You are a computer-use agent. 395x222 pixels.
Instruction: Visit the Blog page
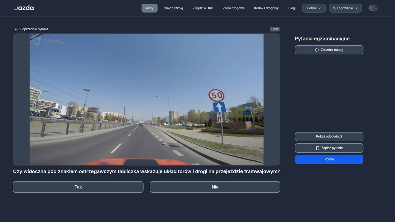pos(292,8)
